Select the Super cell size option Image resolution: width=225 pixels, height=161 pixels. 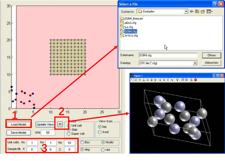(69, 134)
